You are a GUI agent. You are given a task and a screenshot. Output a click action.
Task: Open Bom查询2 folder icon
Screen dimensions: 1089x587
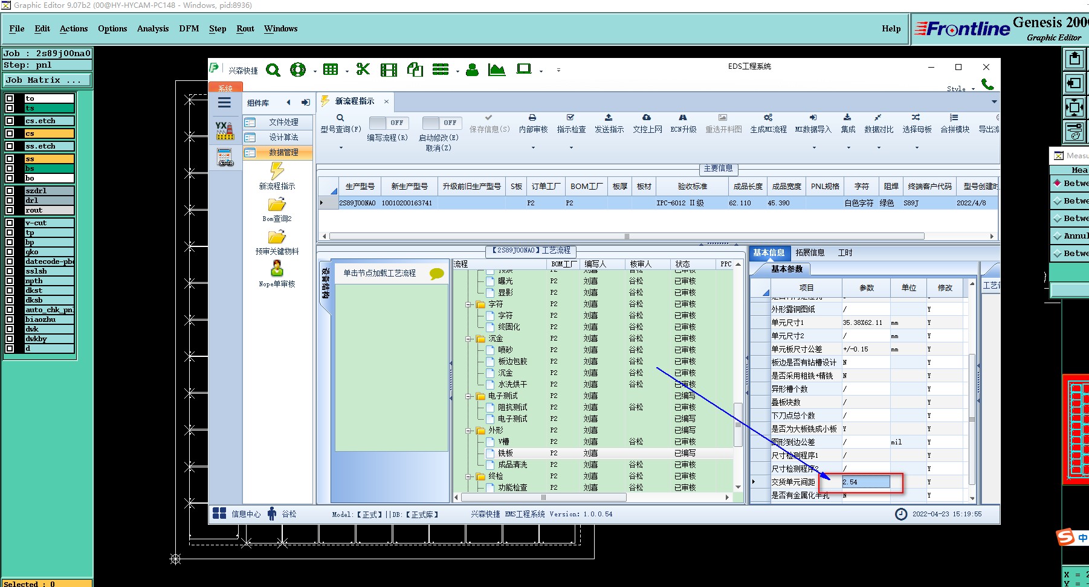[277, 204]
